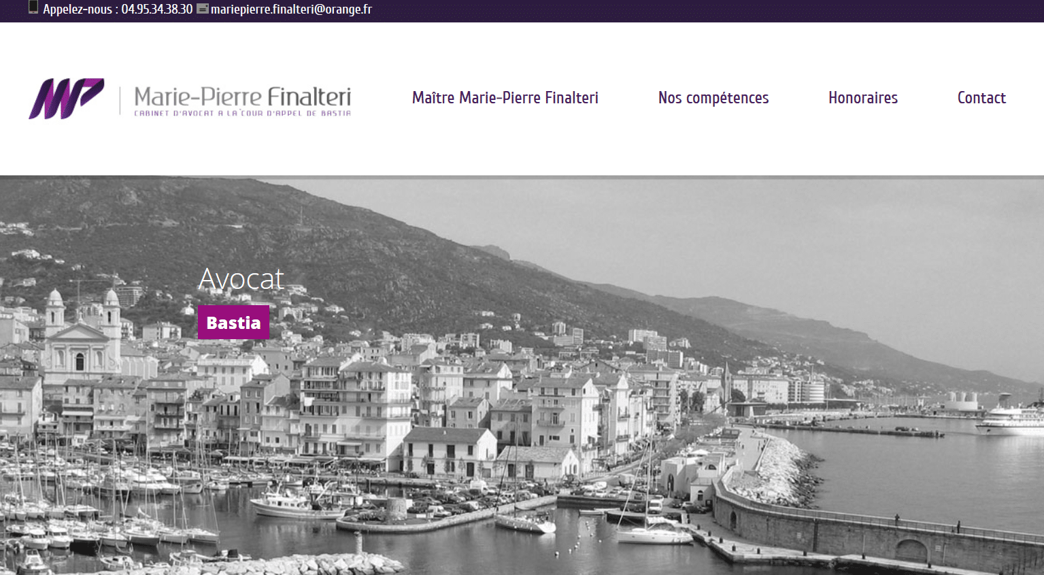Click the envelope email icon

point(203,9)
